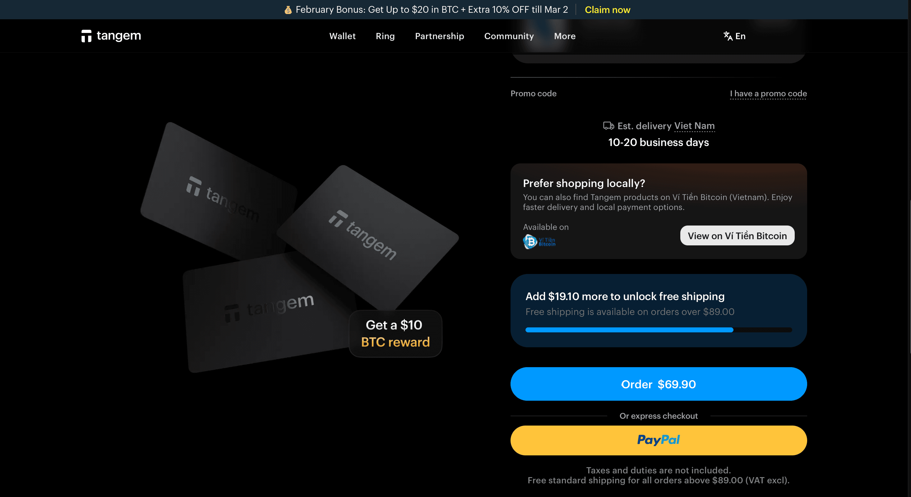Click the Ví Tiền Bitcoin logo
Screen dimensions: 911x497
point(539,242)
